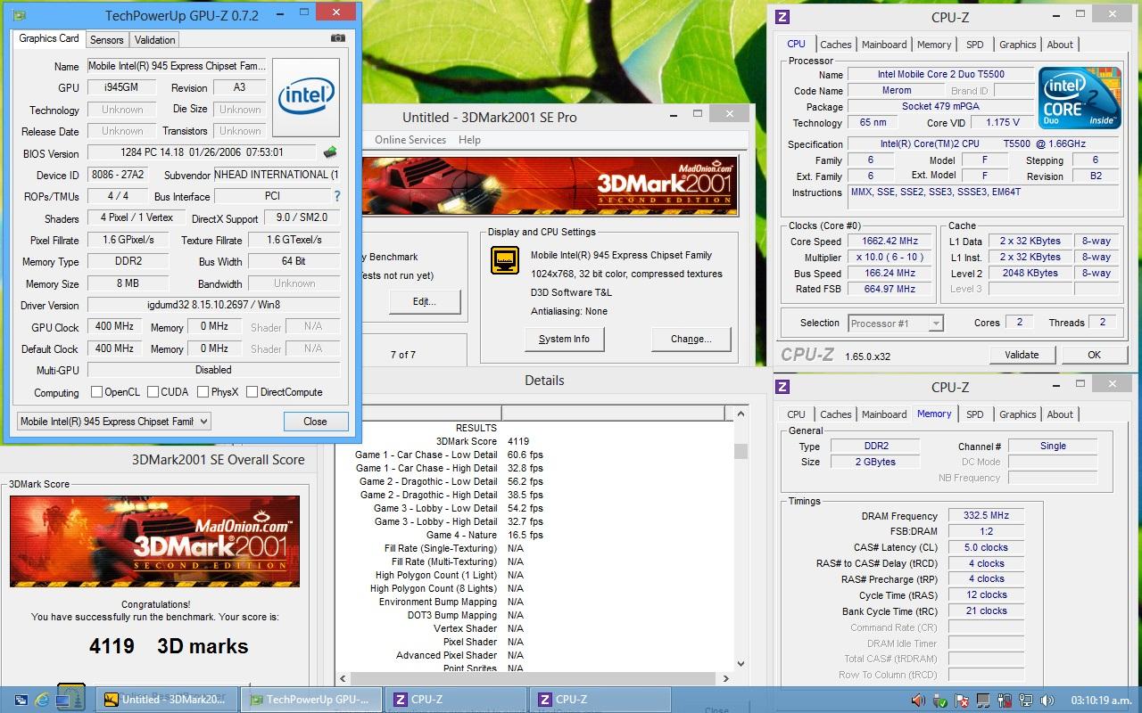Open the SPD tab in the upper CPU-Z window
1142x713 pixels.
click(x=975, y=45)
